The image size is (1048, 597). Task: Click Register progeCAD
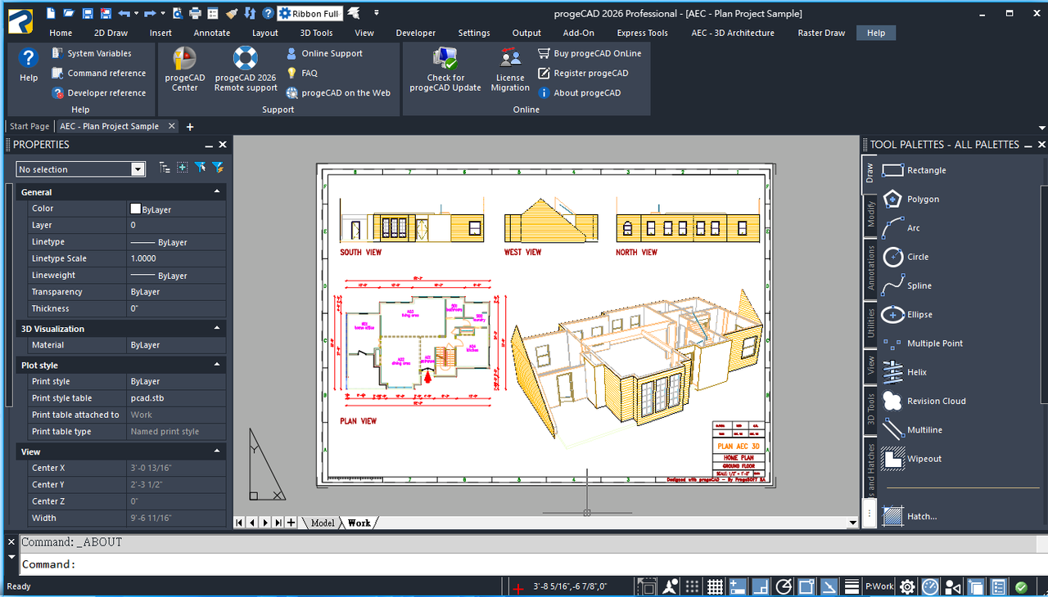(x=583, y=73)
